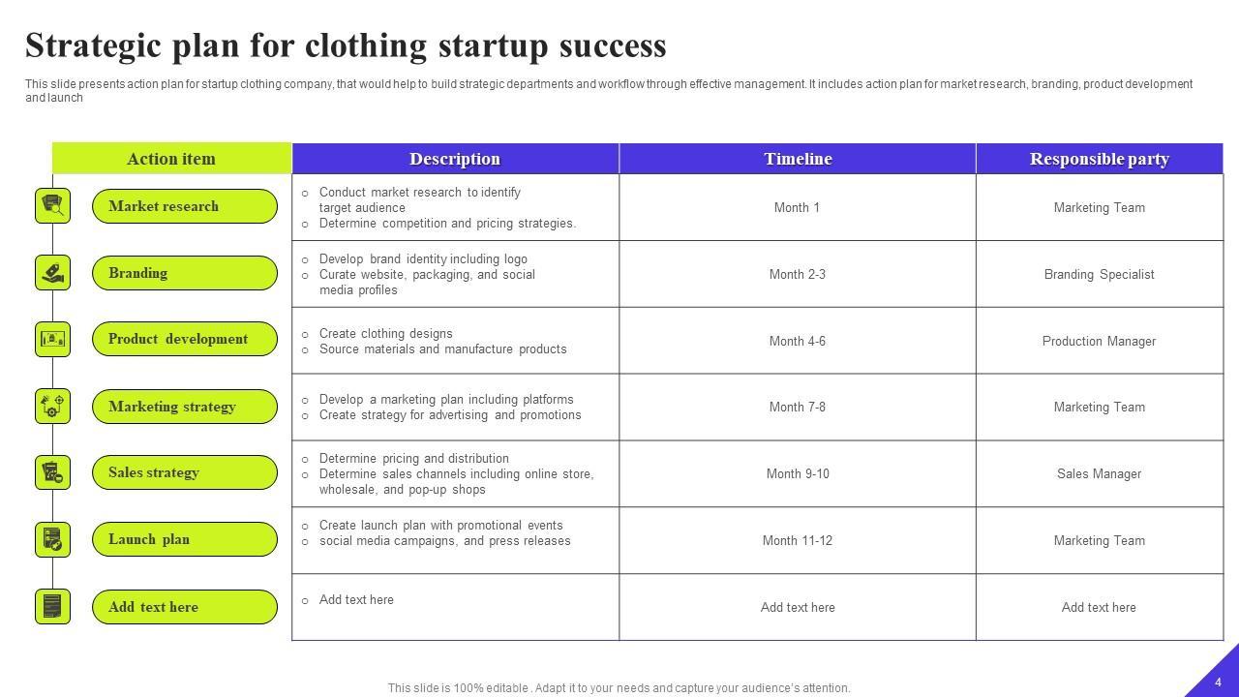1239x697 pixels.
Task: Click the Branding tag icon
Action: click(x=53, y=273)
